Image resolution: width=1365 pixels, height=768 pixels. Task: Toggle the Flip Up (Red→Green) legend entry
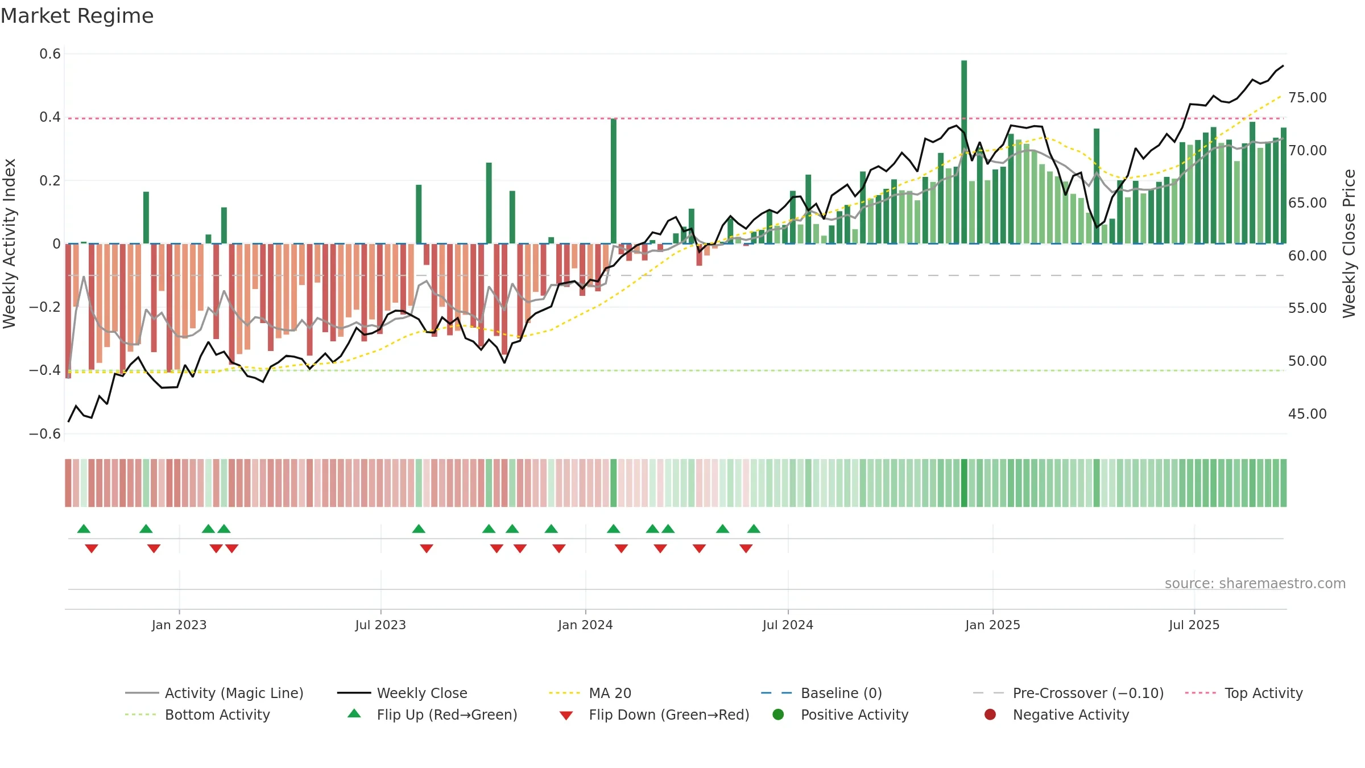click(x=432, y=715)
